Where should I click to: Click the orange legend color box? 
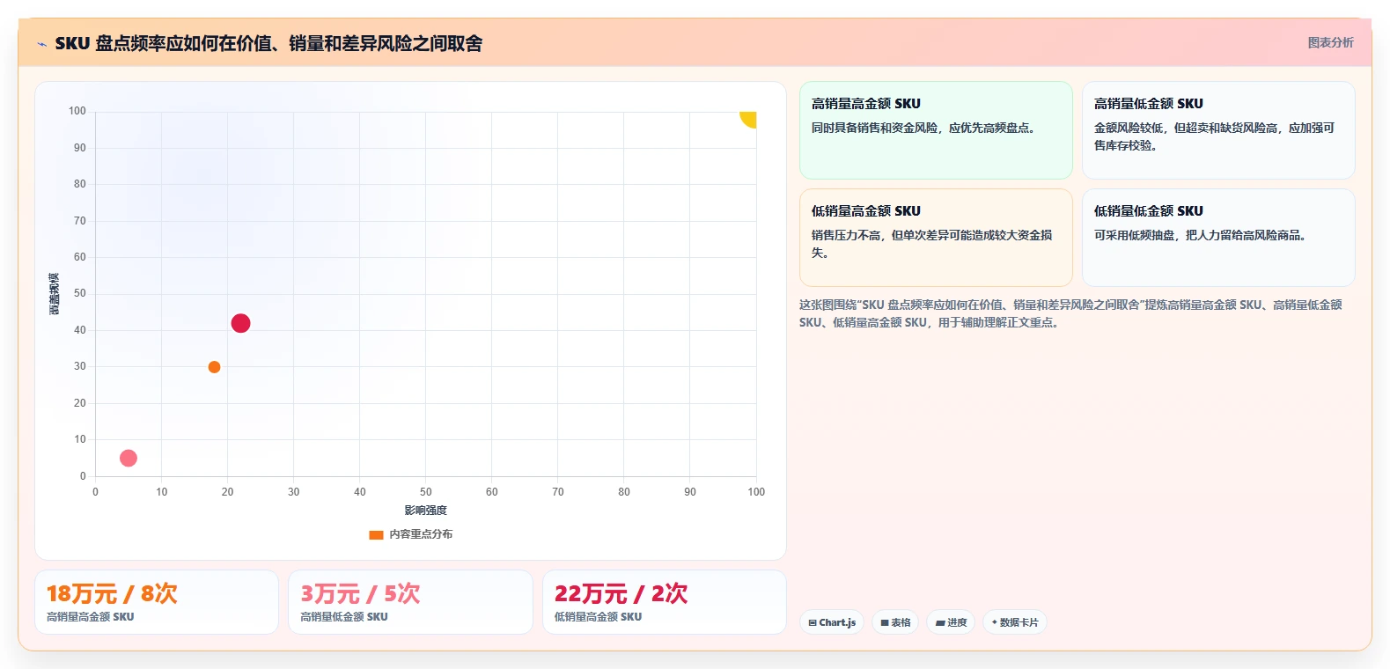(x=376, y=534)
